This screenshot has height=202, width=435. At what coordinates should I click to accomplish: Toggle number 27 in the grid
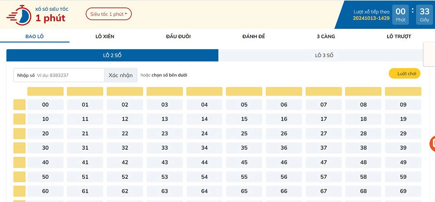click(324, 134)
